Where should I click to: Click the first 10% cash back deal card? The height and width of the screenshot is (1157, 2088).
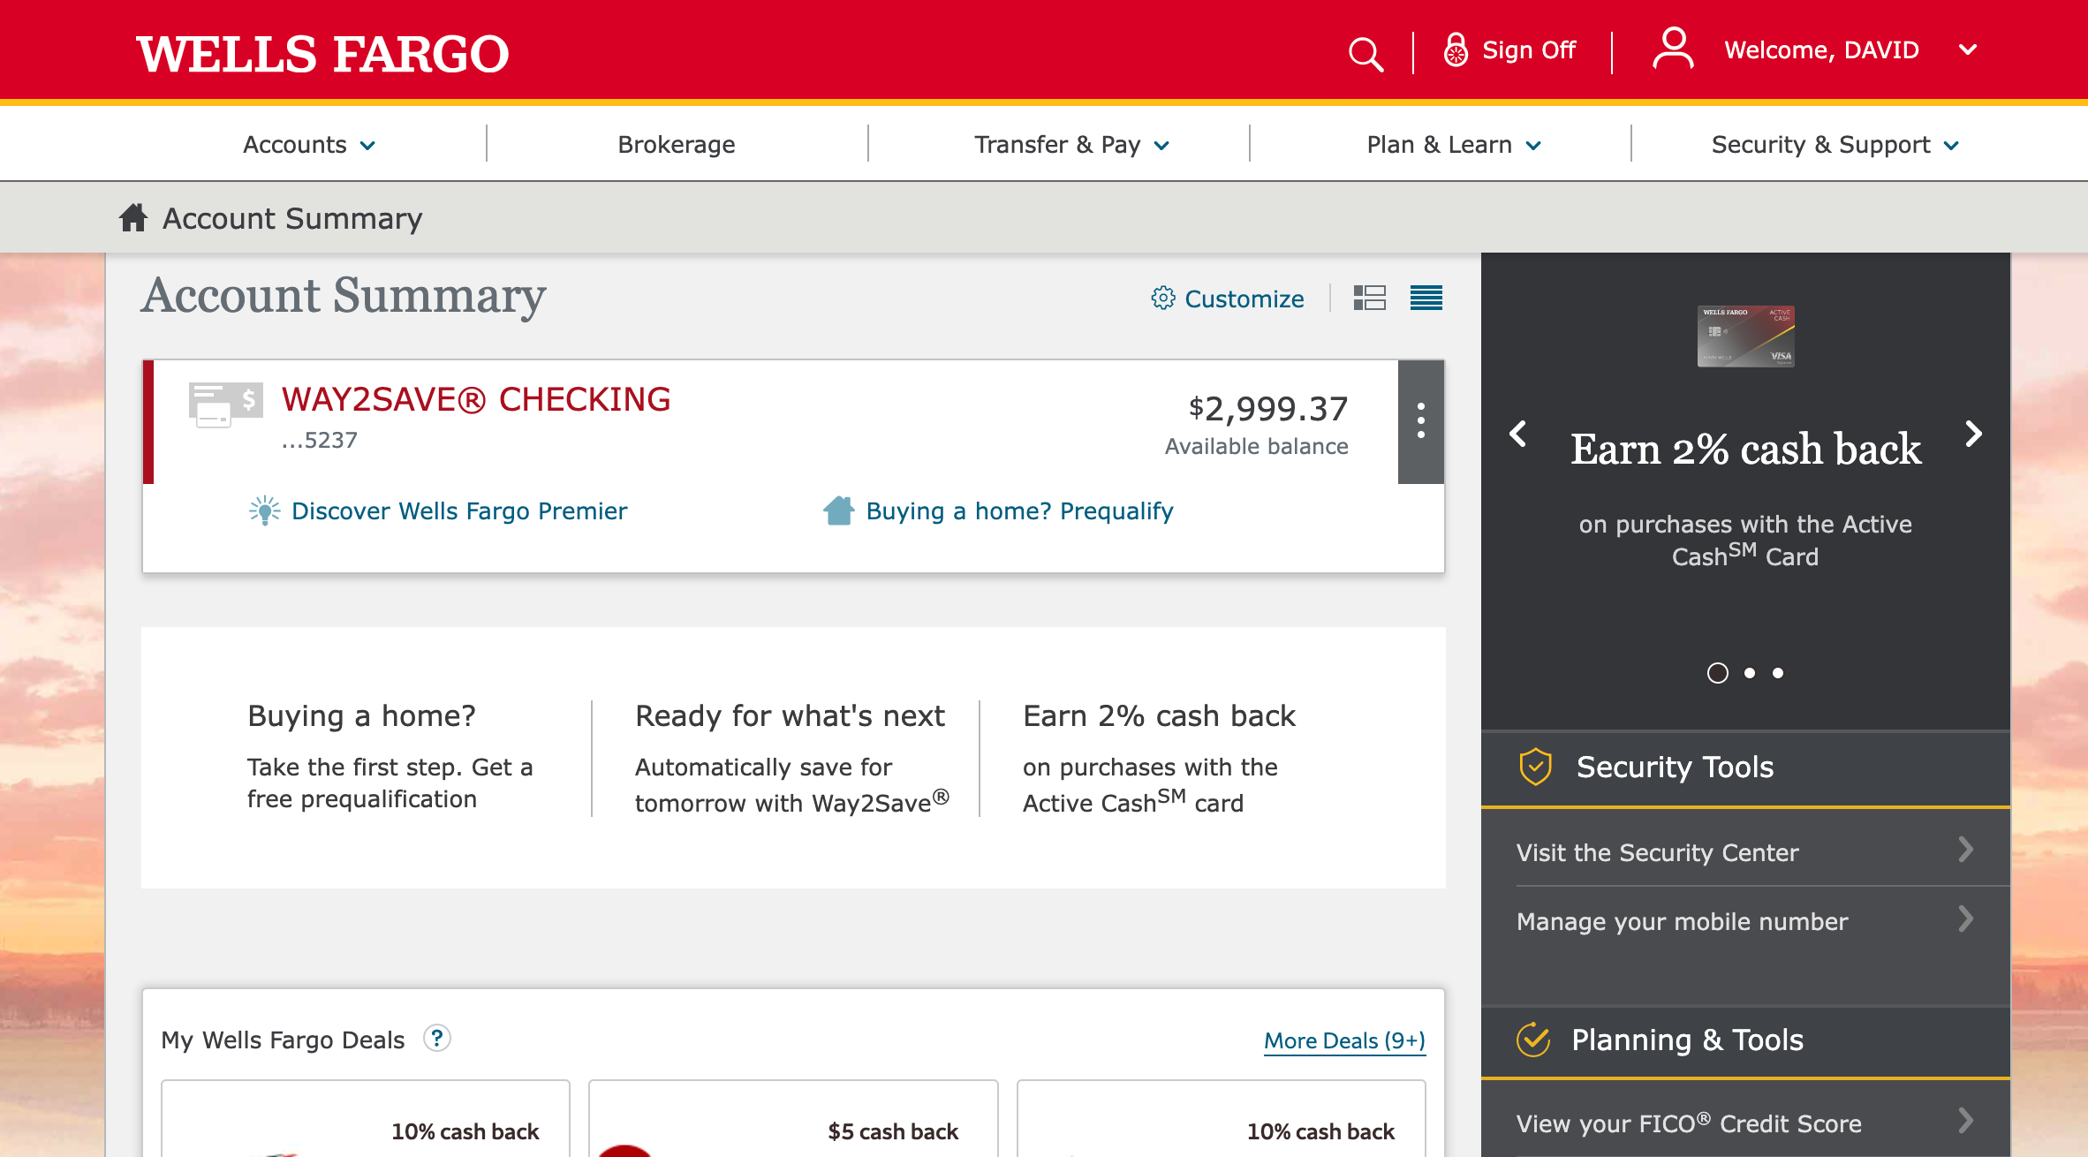coord(365,1118)
